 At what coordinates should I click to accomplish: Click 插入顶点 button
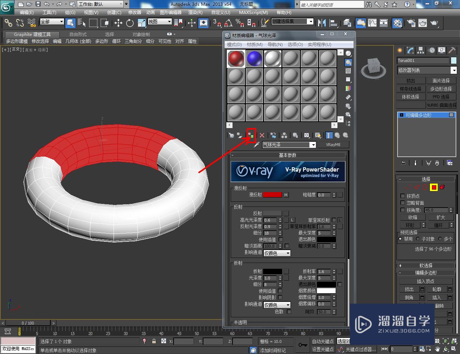click(426, 281)
